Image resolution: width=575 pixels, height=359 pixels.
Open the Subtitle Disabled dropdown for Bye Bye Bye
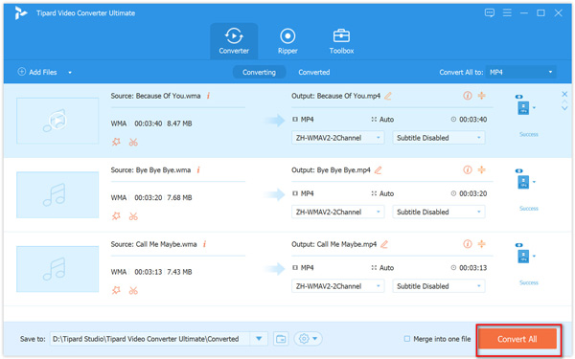[439, 212]
